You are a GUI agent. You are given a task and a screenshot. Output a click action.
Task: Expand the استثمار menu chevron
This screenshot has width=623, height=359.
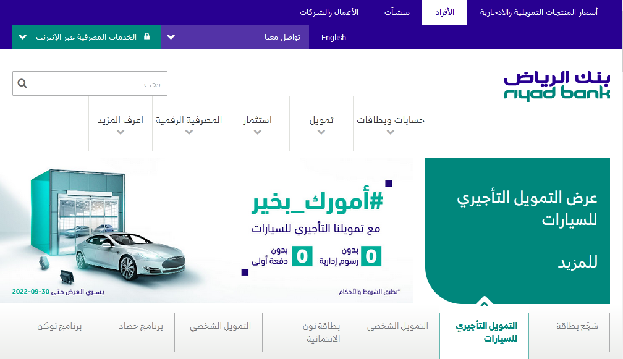coord(258,132)
